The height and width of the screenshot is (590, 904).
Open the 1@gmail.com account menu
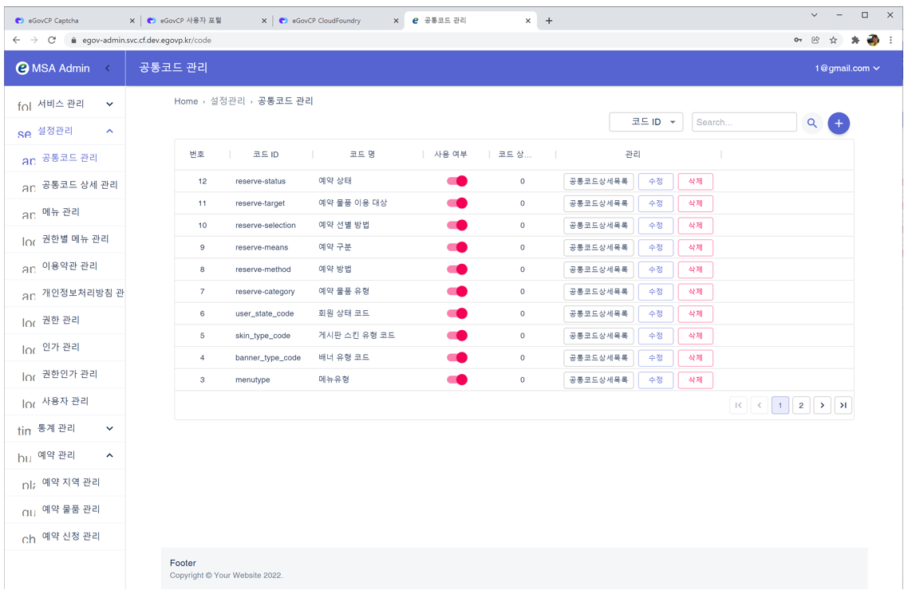(847, 69)
